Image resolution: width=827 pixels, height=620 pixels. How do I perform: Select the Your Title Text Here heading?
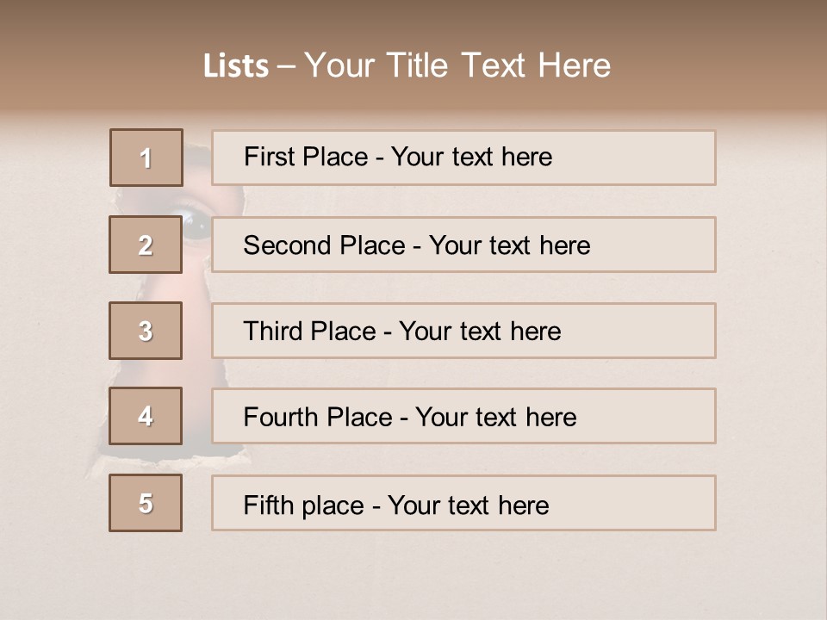[x=457, y=65]
